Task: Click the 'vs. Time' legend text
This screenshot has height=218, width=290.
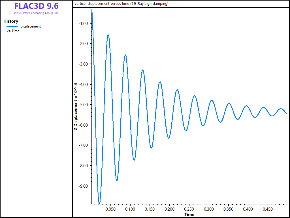Action: [x=13, y=31]
